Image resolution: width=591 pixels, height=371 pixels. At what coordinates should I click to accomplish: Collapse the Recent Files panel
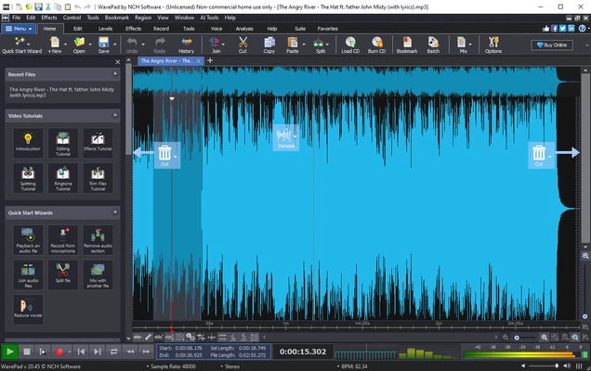[115, 74]
